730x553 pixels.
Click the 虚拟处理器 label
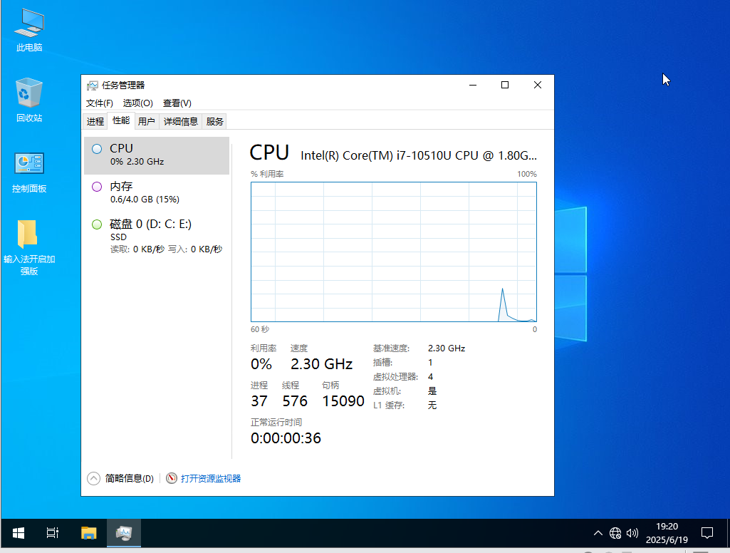pos(395,376)
